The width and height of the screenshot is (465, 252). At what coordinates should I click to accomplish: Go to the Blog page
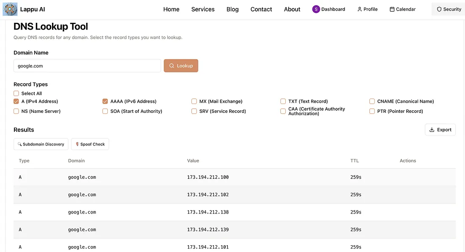[232, 9]
